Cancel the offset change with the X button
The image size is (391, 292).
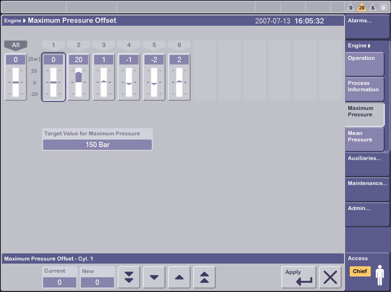click(x=330, y=277)
